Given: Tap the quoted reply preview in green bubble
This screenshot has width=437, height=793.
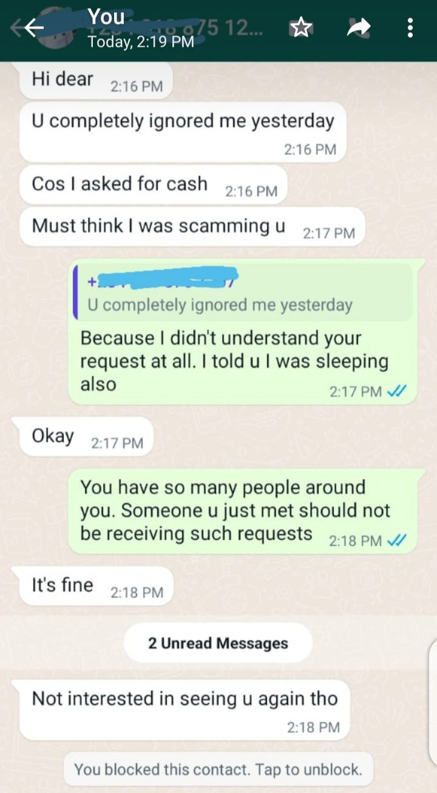Looking at the screenshot, I should click(x=243, y=293).
